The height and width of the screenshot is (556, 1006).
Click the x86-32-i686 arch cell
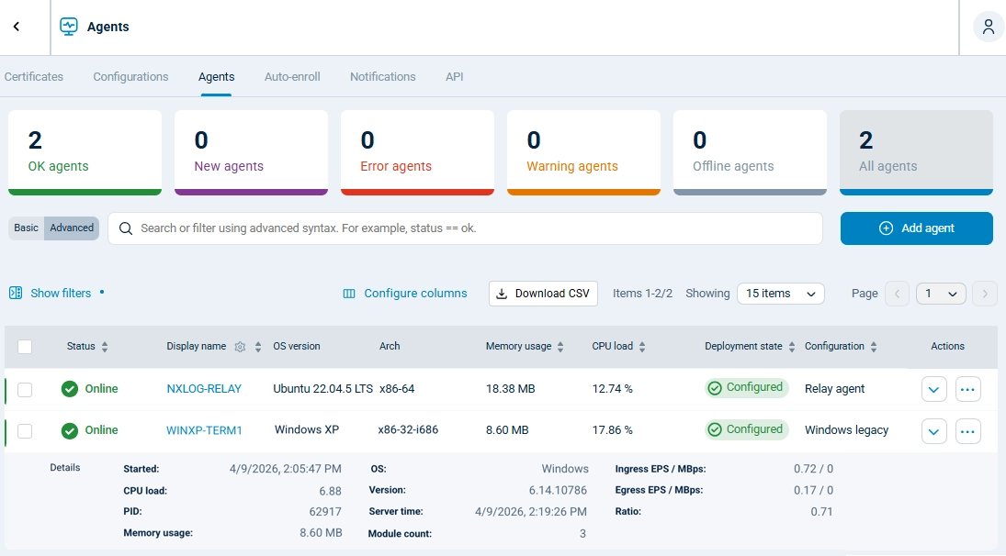[408, 429]
